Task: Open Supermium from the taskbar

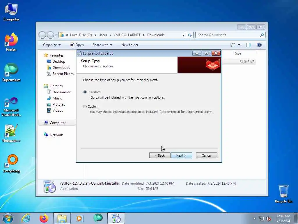Action: click(98, 218)
